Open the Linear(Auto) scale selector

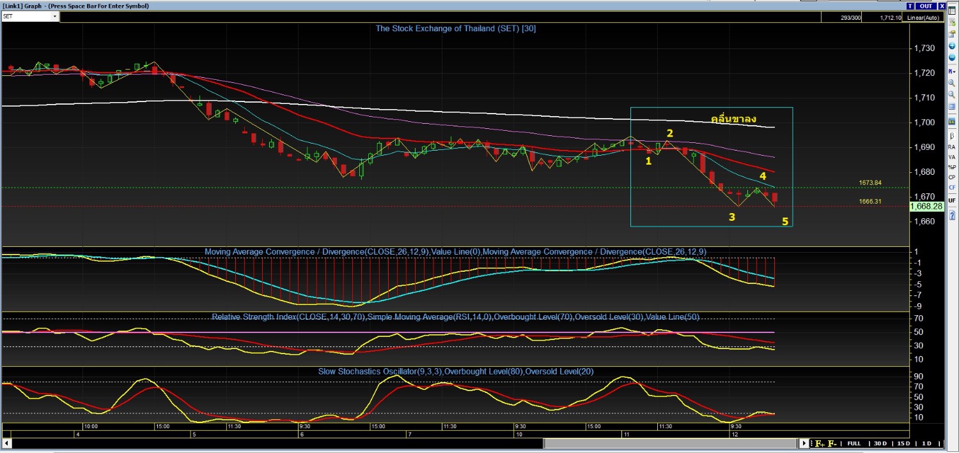(923, 17)
